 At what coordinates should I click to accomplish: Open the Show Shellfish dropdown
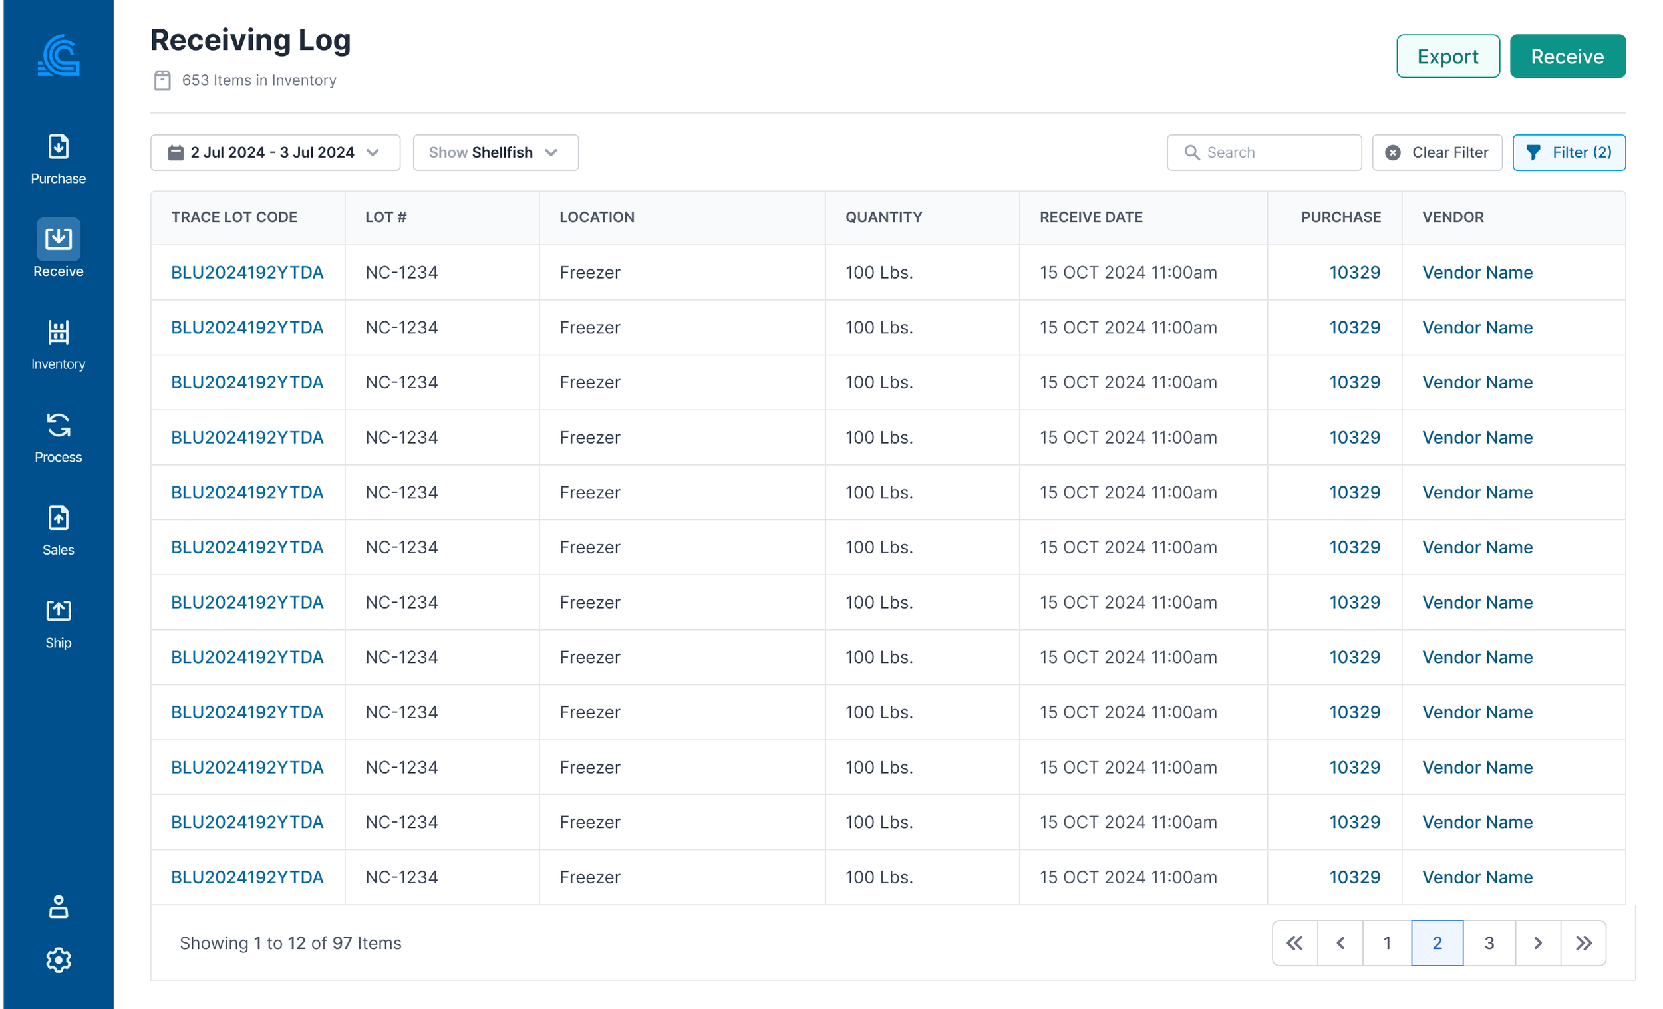coord(496,152)
